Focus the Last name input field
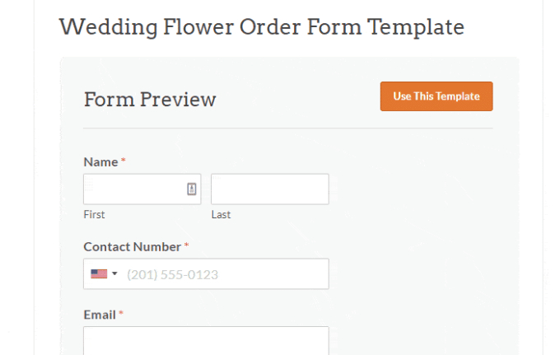 269,189
